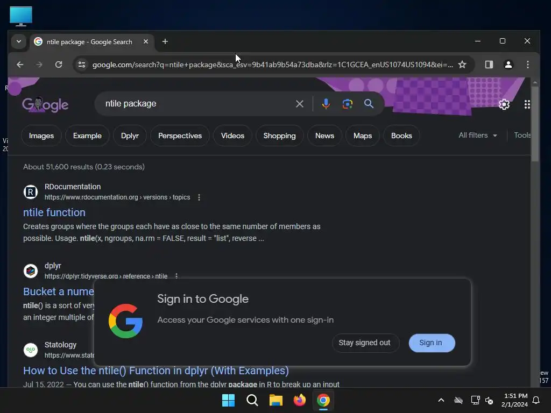This screenshot has width=551, height=413.
Task: Reload the Google search page
Action: click(x=59, y=65)
